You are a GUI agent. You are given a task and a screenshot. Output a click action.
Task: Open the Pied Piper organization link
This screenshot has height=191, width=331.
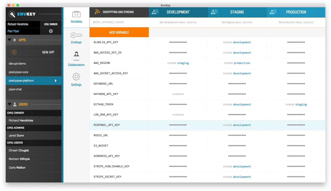pos(13,31)
